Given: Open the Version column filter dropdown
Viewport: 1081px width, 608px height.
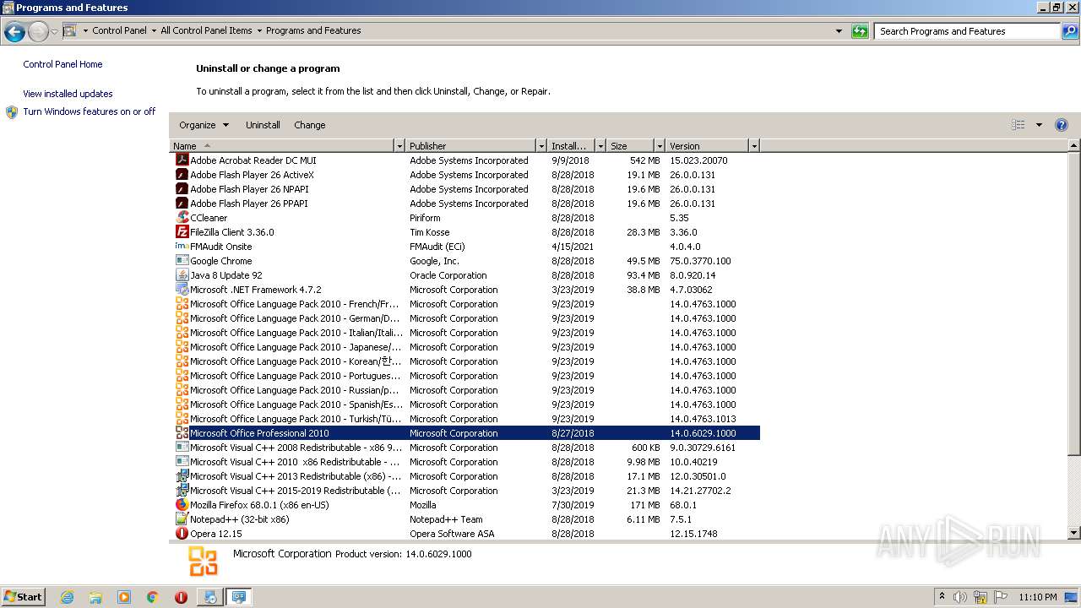Looking at the screenshot, I should [754, 145].
